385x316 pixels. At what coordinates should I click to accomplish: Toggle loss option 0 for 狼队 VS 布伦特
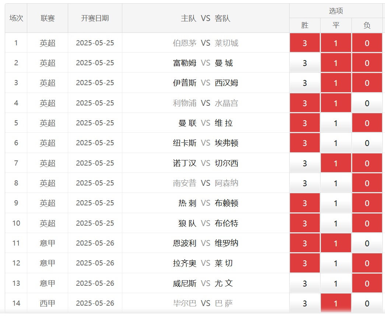click(367, 223)
